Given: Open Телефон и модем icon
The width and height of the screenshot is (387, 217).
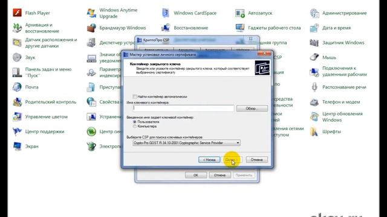Looking at the screenshot, I should coord(314,102).
